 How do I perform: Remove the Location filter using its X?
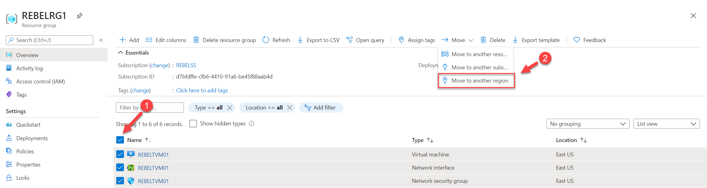coord(289,108)
